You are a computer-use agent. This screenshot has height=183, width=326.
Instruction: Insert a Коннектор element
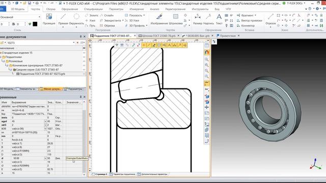tap(246, 25)
